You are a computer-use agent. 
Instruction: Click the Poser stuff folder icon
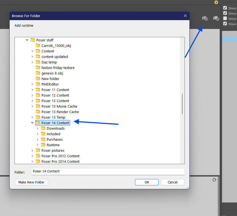(x=33, y=40)
